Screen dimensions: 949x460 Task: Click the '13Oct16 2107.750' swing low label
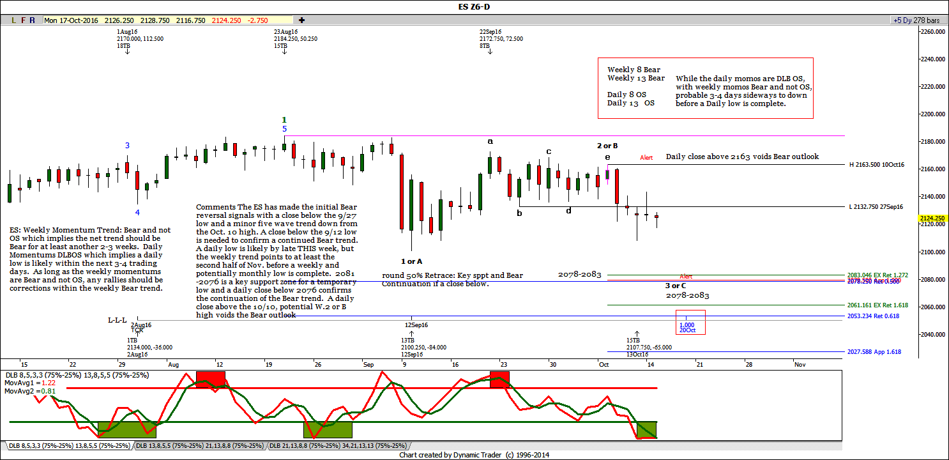649,348
